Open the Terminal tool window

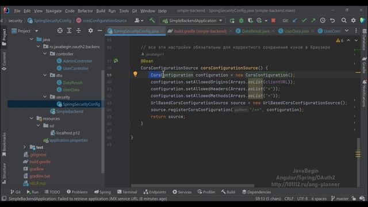tap(127, 192)
